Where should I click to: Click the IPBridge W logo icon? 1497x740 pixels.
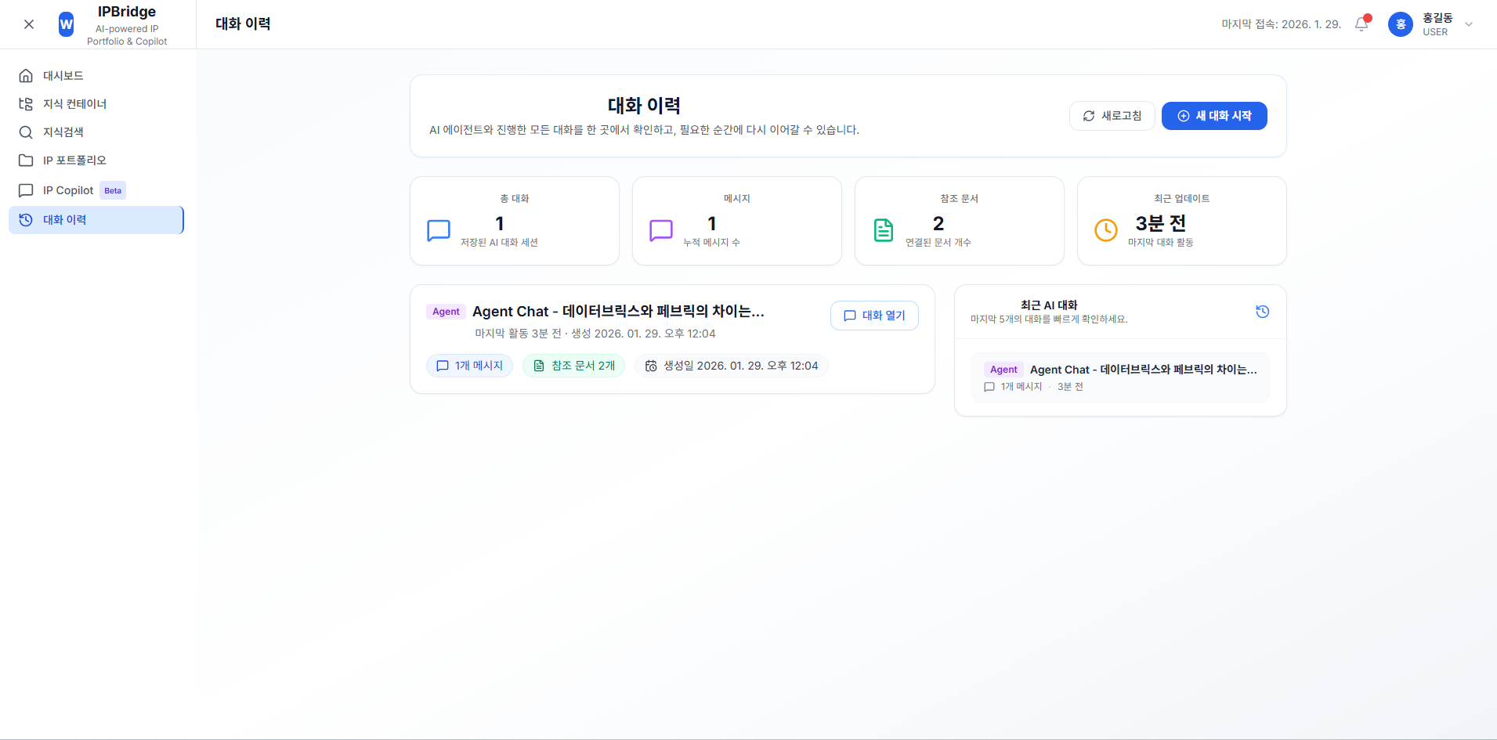click(67, 24)
